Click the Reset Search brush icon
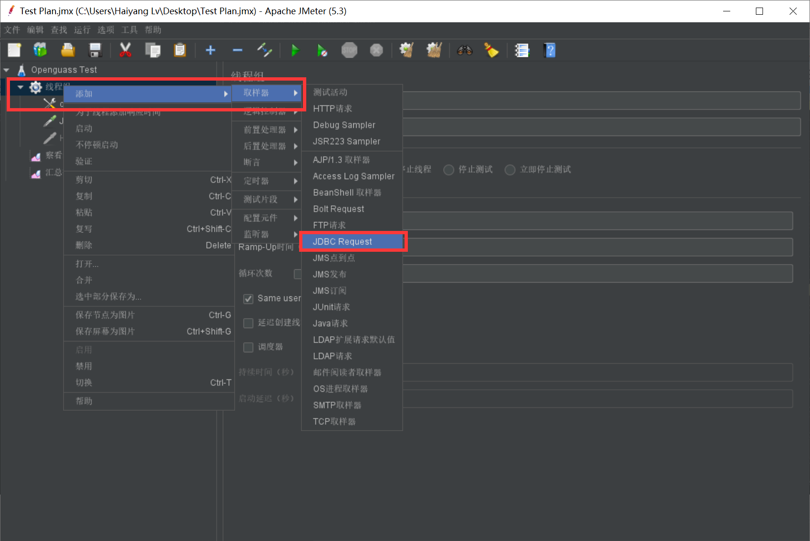Image resolution: width=810 pixels, height=541 pixels. [491, 50]
